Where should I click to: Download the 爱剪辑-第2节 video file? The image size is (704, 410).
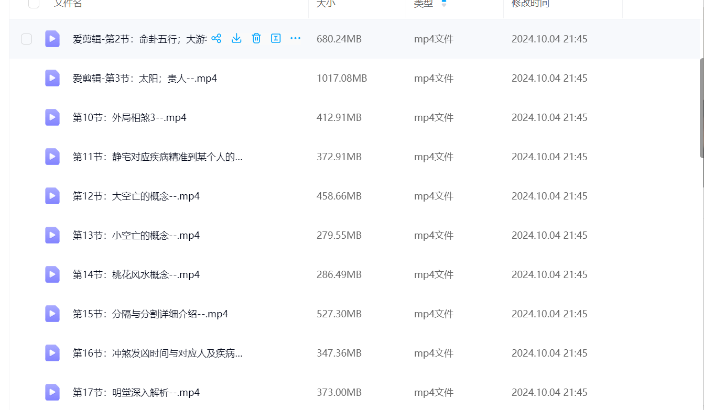[236, 38]
